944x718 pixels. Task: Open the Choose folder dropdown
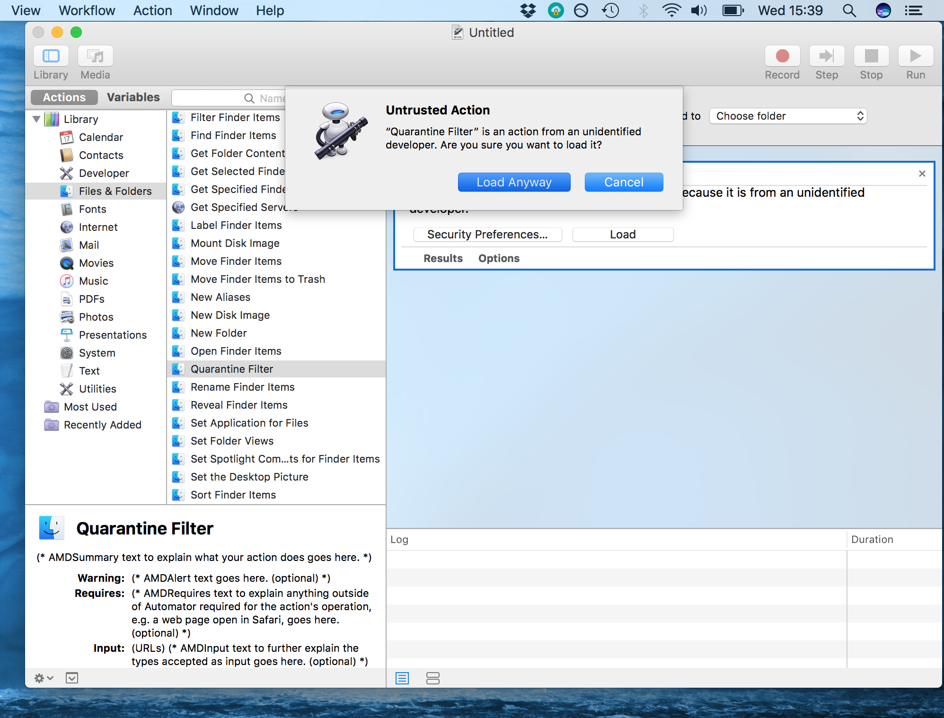pyautogui.click(x=788, y=116)
